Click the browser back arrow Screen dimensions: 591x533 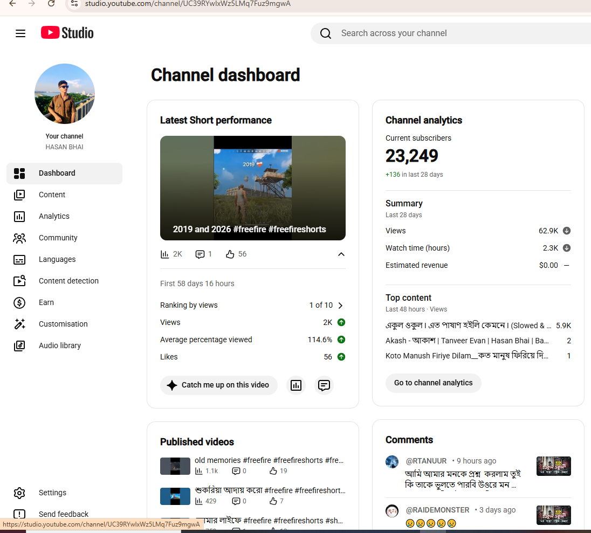click(12, 4)
